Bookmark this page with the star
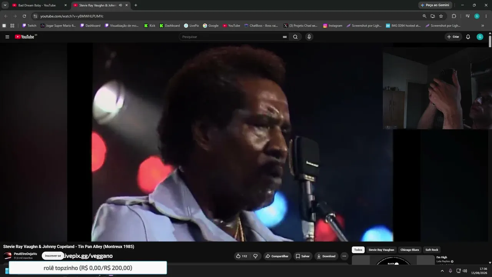 tap(441, 16)
